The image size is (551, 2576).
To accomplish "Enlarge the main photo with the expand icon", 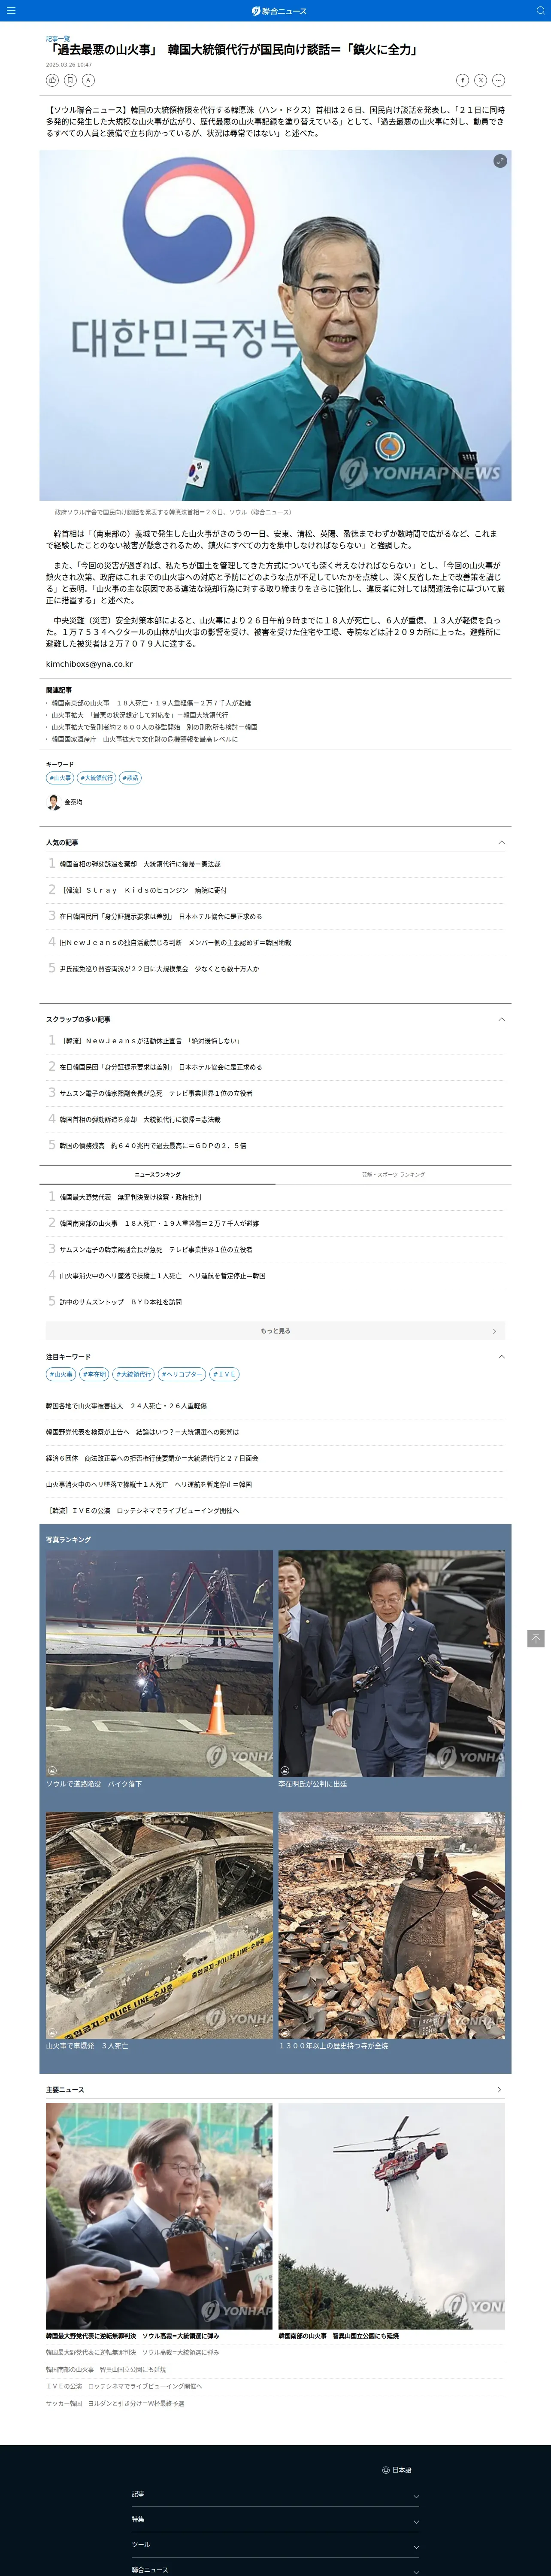I will tap(500, 161).
